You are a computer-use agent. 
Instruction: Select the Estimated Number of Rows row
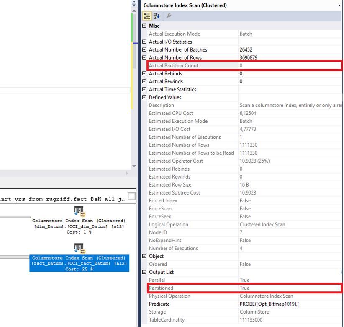point(245,145)
